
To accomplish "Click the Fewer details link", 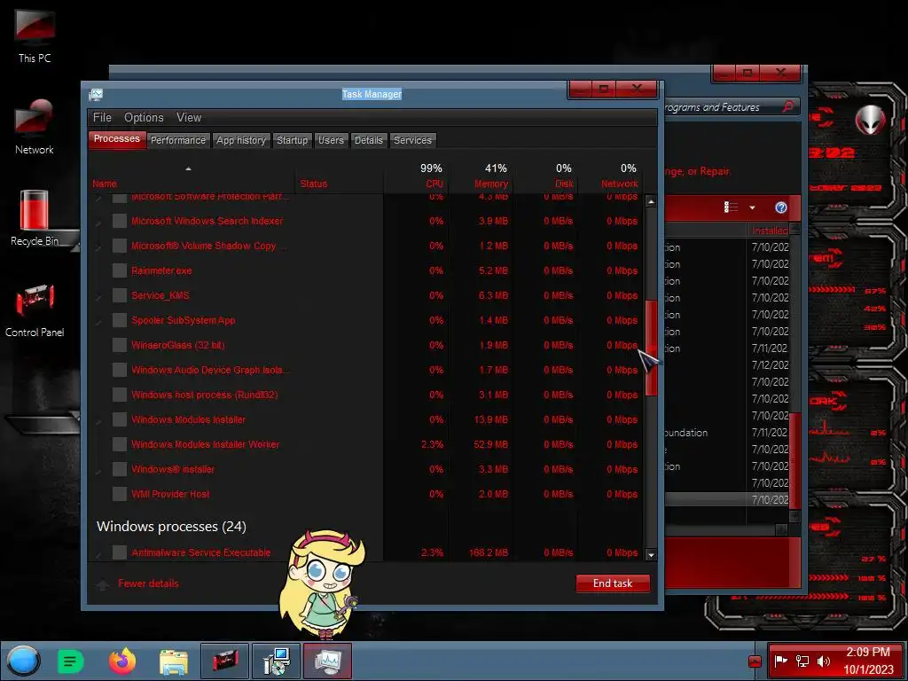I will tap(148, 583).
